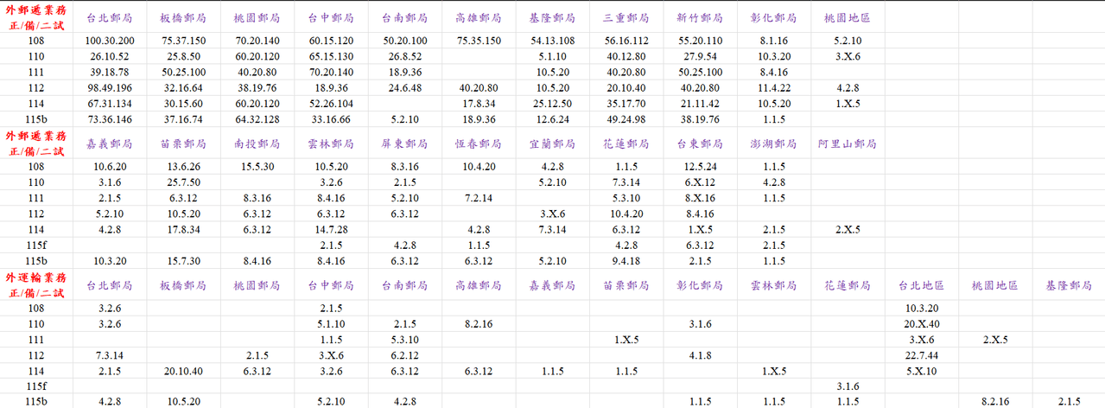Screen dimensions: 1105x408
Task: Select cell 15.5.30 under 南投郵局
Action: [x=257, y=166]
